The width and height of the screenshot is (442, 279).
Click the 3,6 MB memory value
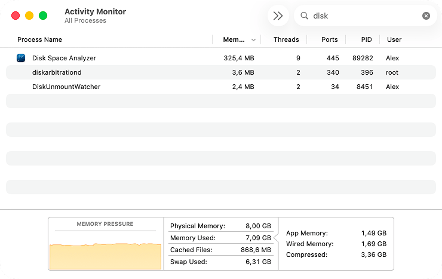click(243, 72)
